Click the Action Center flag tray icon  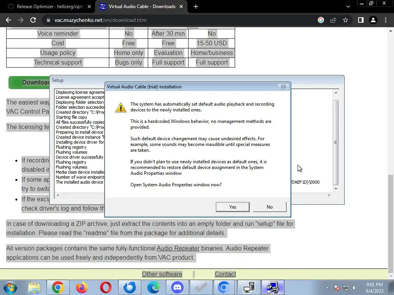(337, 288)
